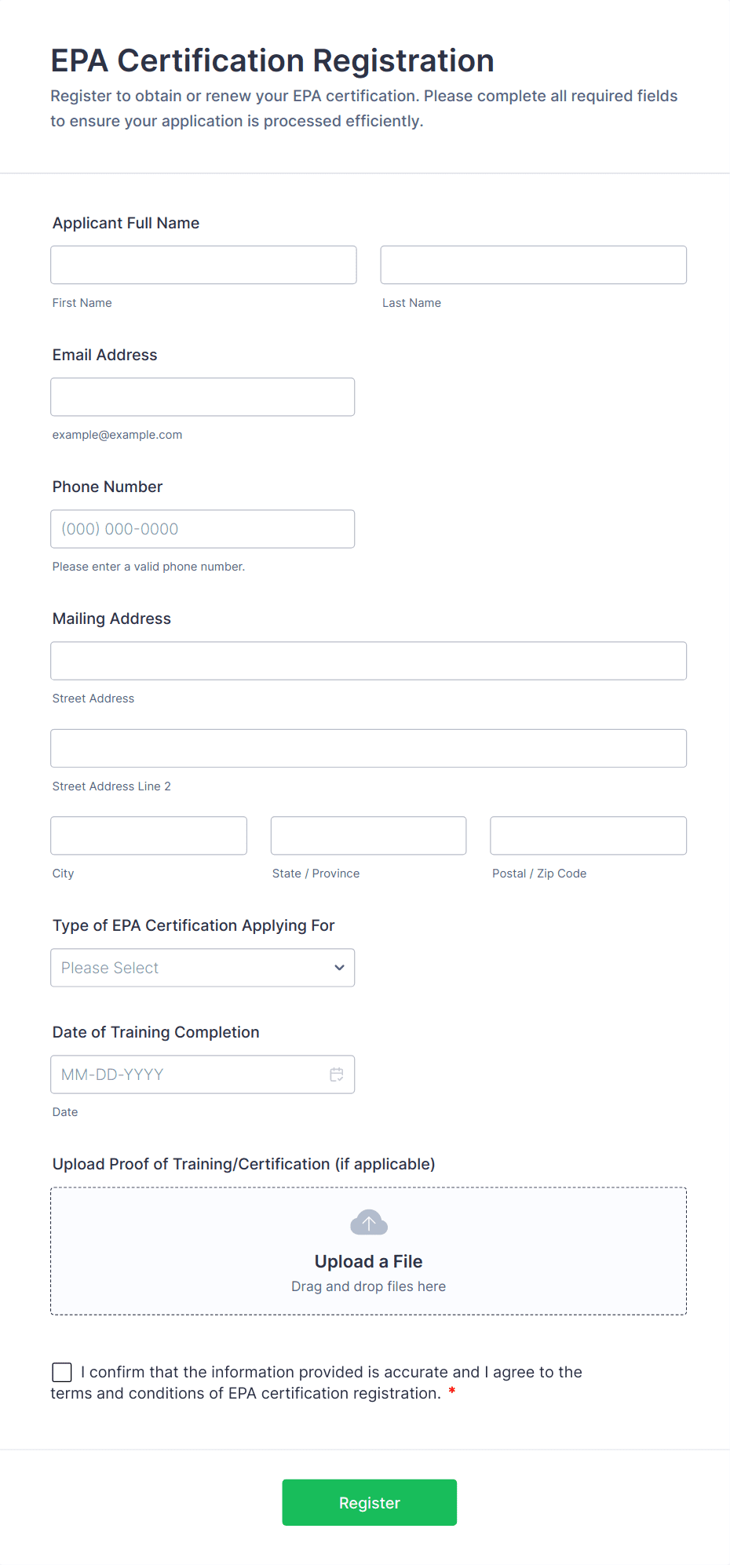Click the State / Province input field
The width and height of the screenshot is (730, 1565).
[x=367, y=835]
